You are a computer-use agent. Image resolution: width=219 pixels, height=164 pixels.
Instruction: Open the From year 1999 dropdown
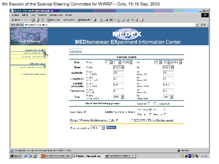(x=127, y=62)
